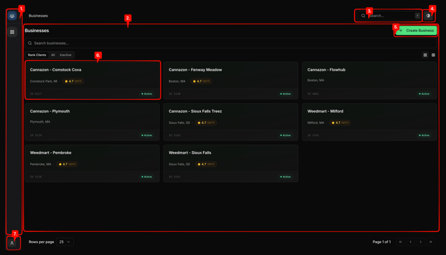Click the magnifier icon in Search businesses field
Image resolution: width=446 pixels, height=255 pixels.
click(30, 43)
